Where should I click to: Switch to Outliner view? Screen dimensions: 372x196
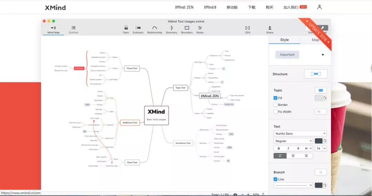click(74, 30)
